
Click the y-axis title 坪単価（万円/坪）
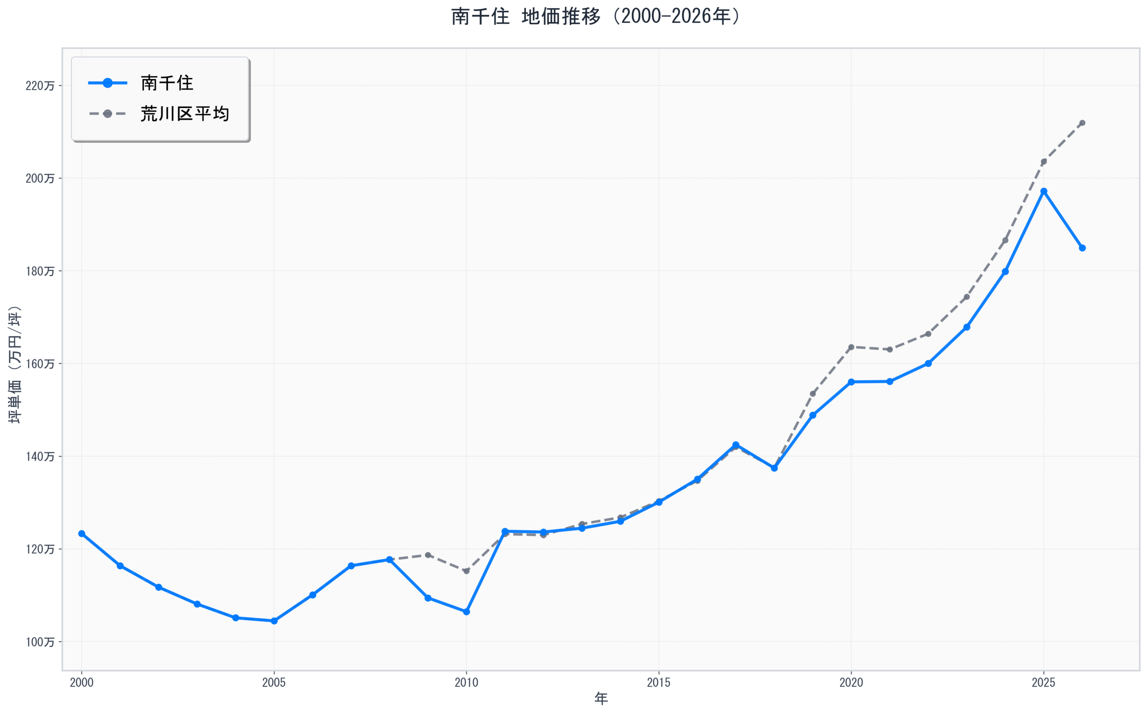[x=15, y=365]
